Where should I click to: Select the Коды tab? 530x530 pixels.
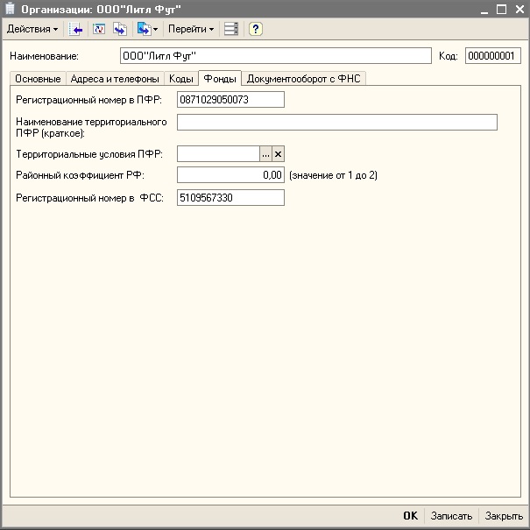pos(181,79)
